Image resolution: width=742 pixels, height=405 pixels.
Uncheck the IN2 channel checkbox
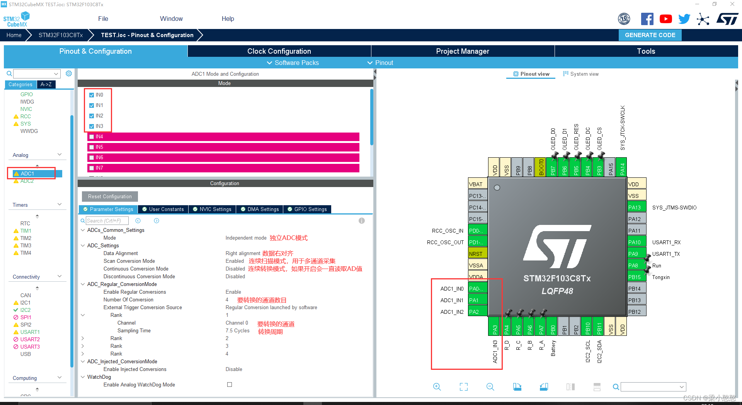(x=92, y=116)
